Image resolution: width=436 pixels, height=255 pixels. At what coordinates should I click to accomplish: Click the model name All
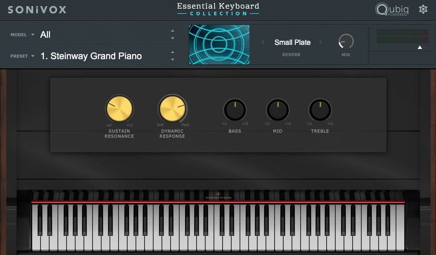coord(45,35)
